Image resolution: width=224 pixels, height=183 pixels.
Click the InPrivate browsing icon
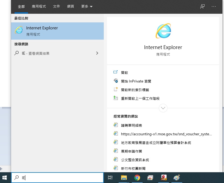[116, 81]
